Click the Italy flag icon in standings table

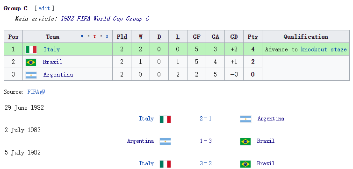click(31, 49)
